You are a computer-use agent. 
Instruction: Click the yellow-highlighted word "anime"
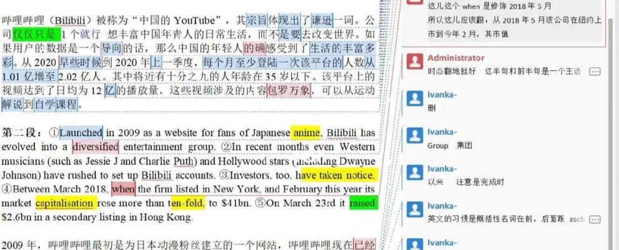(x=305, y=133)
